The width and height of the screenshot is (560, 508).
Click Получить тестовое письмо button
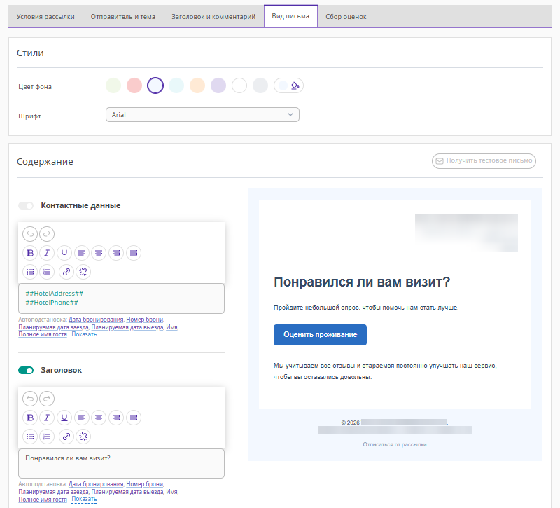[x=484, y=161]
